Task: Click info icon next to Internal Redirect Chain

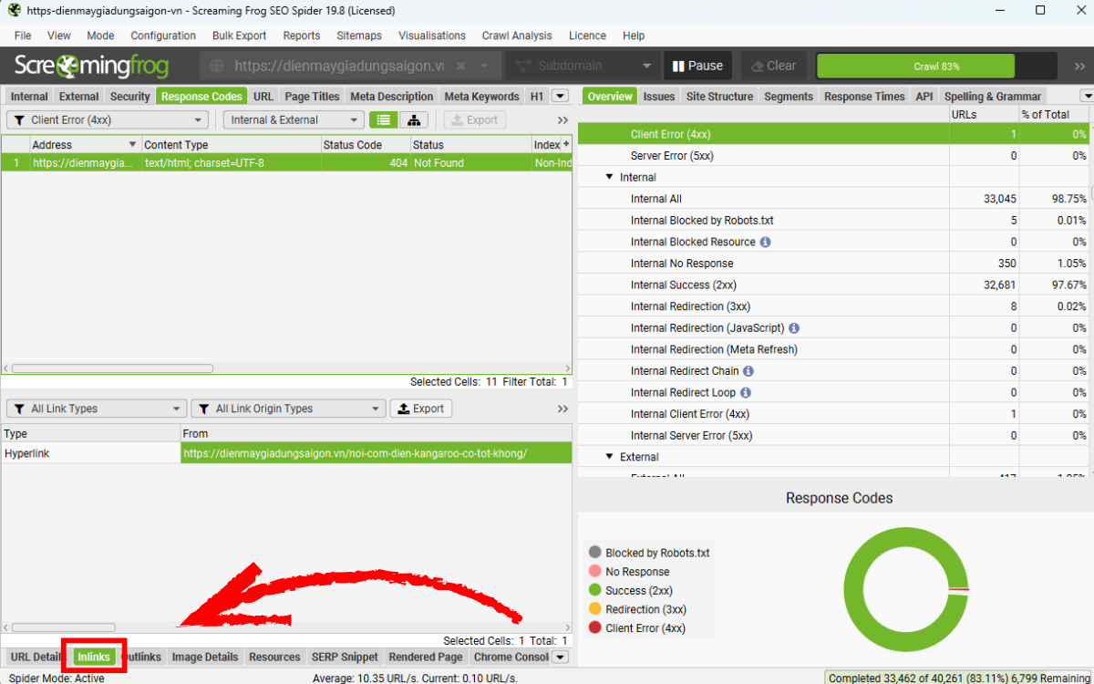Action: (748, 371)
